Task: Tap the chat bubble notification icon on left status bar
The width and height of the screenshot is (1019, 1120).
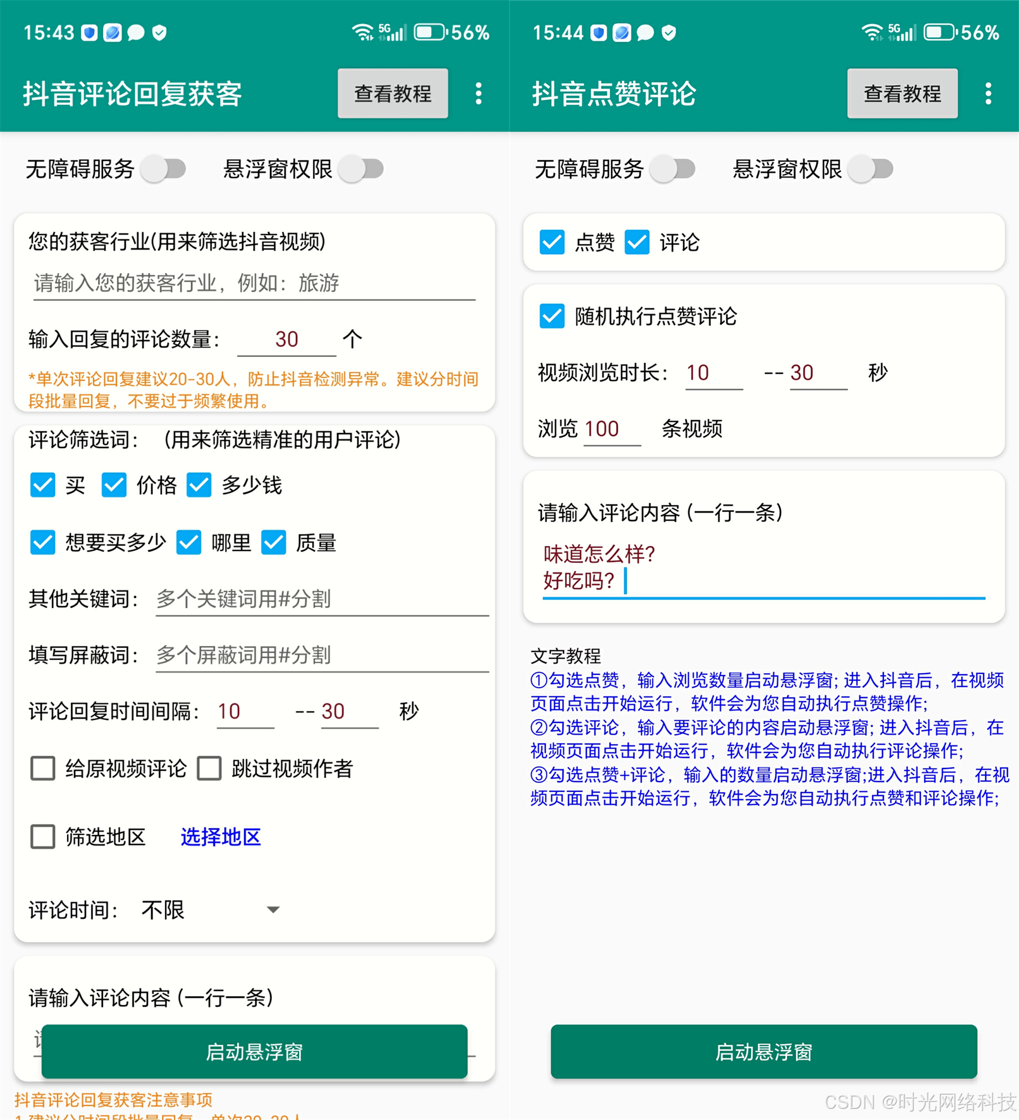Action: (x=136, y=33)
